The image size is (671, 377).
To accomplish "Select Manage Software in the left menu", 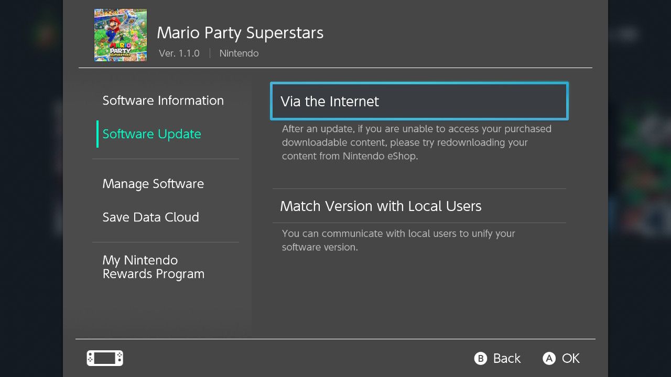I will [x=153, y=184].
